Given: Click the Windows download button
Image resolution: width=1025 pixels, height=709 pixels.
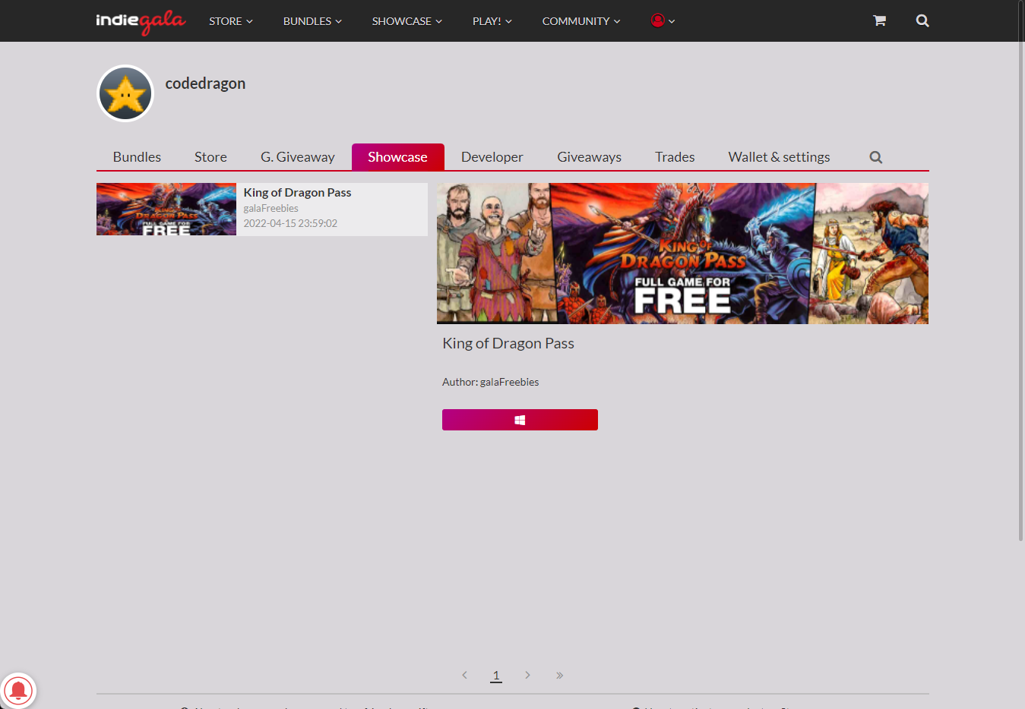Looking at the screenshot, I should 520,420.
